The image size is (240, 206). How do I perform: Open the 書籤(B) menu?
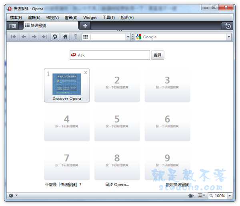pos(71,18)
